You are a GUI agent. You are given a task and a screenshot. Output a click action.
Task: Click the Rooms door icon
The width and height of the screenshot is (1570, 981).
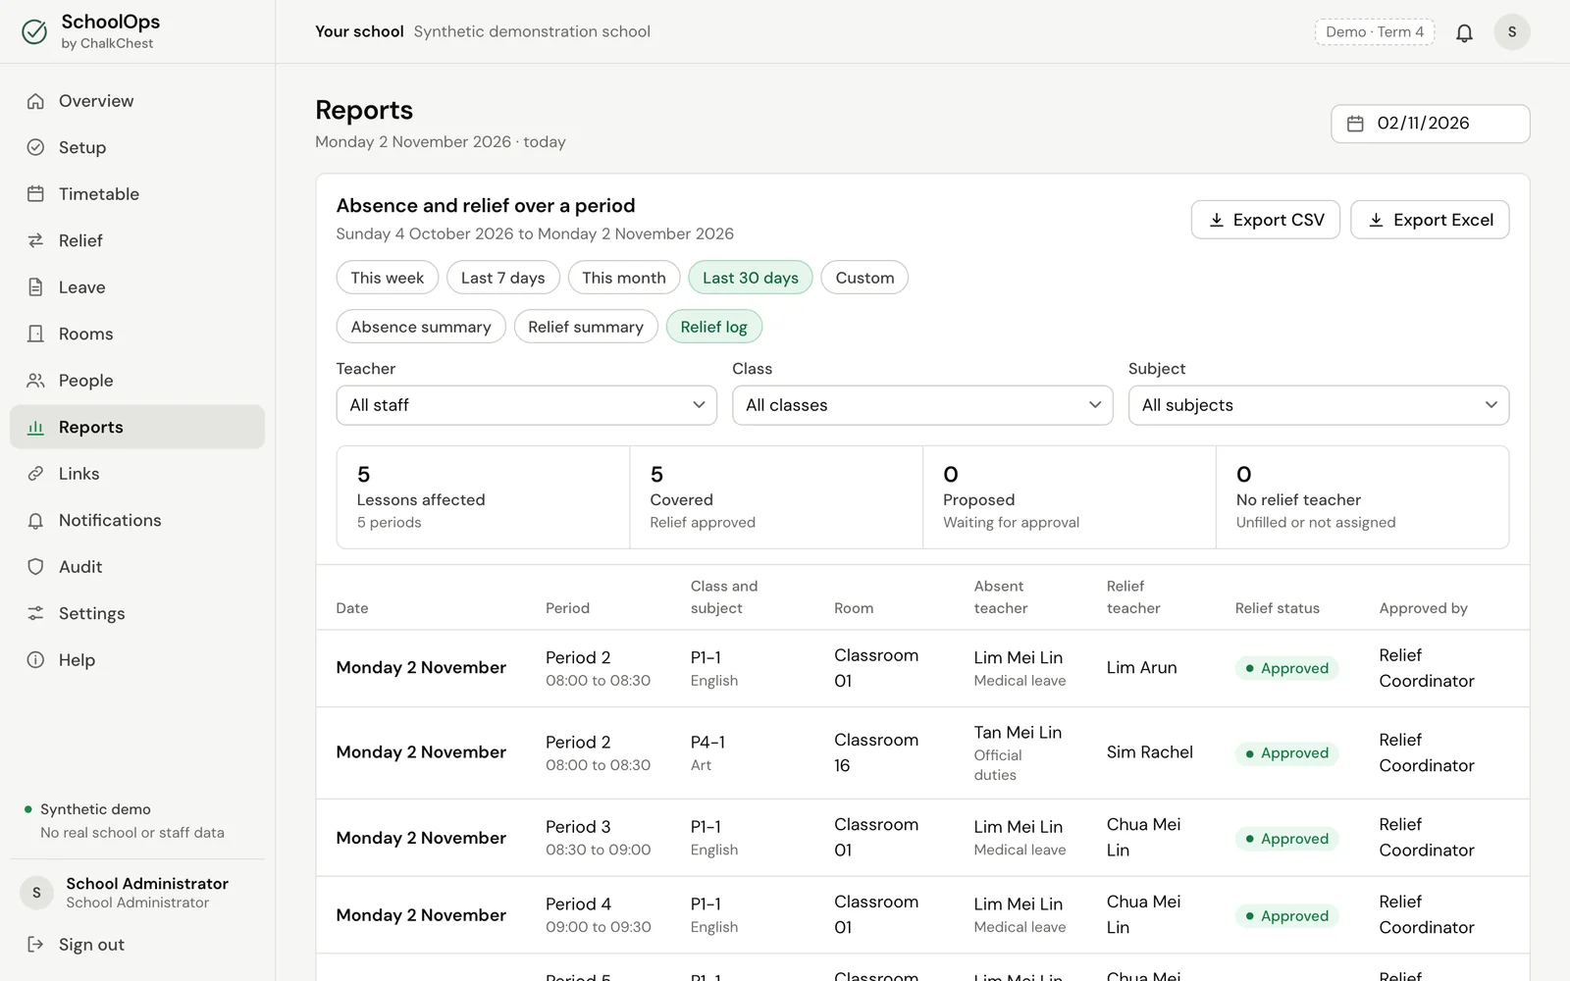click(35, 334)
